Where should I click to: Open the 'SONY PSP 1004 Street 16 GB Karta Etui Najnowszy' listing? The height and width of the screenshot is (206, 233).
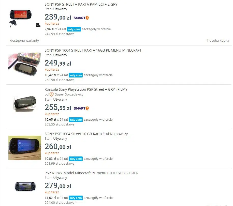pyautogui.click(x=86, y=134)
